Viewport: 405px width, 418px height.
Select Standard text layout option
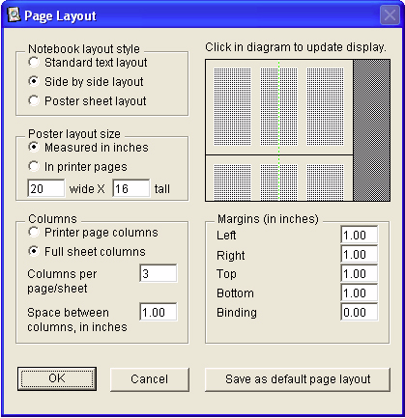point(87,63)
